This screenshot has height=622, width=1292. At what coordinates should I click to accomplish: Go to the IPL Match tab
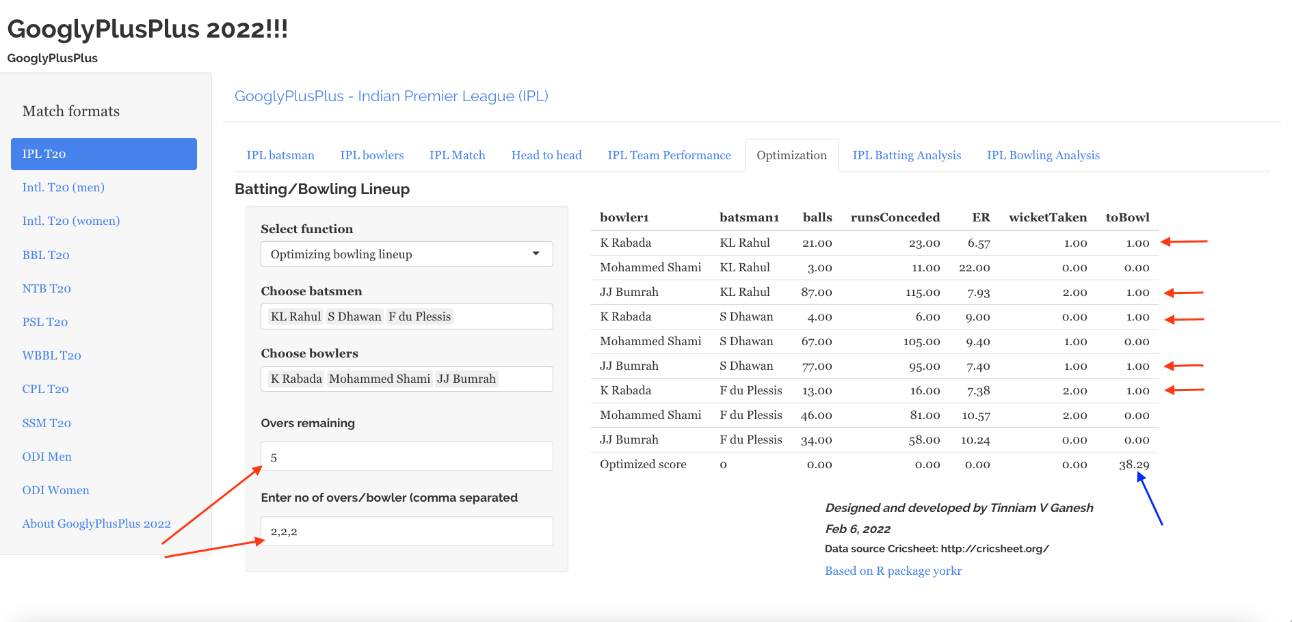(457, 155)
